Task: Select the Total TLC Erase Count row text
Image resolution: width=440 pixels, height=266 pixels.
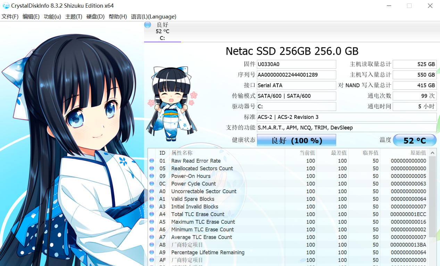Action: 198,214
